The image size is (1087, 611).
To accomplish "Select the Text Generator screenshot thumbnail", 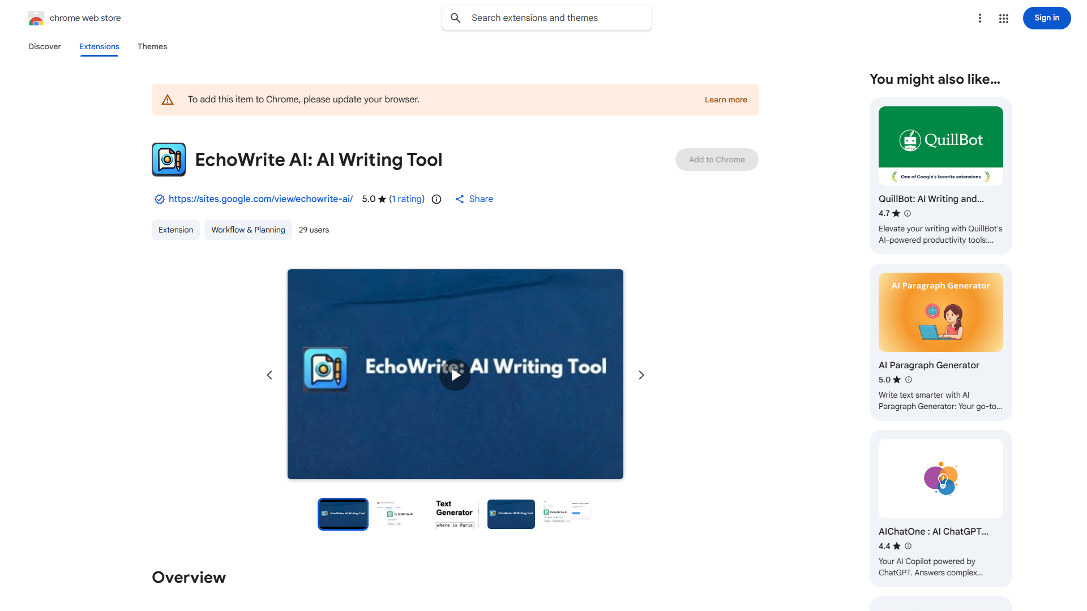I will 455,514.
